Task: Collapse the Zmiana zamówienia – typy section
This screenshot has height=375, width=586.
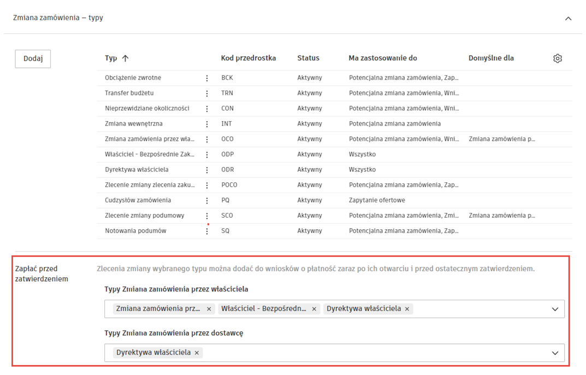Action: 568,19
